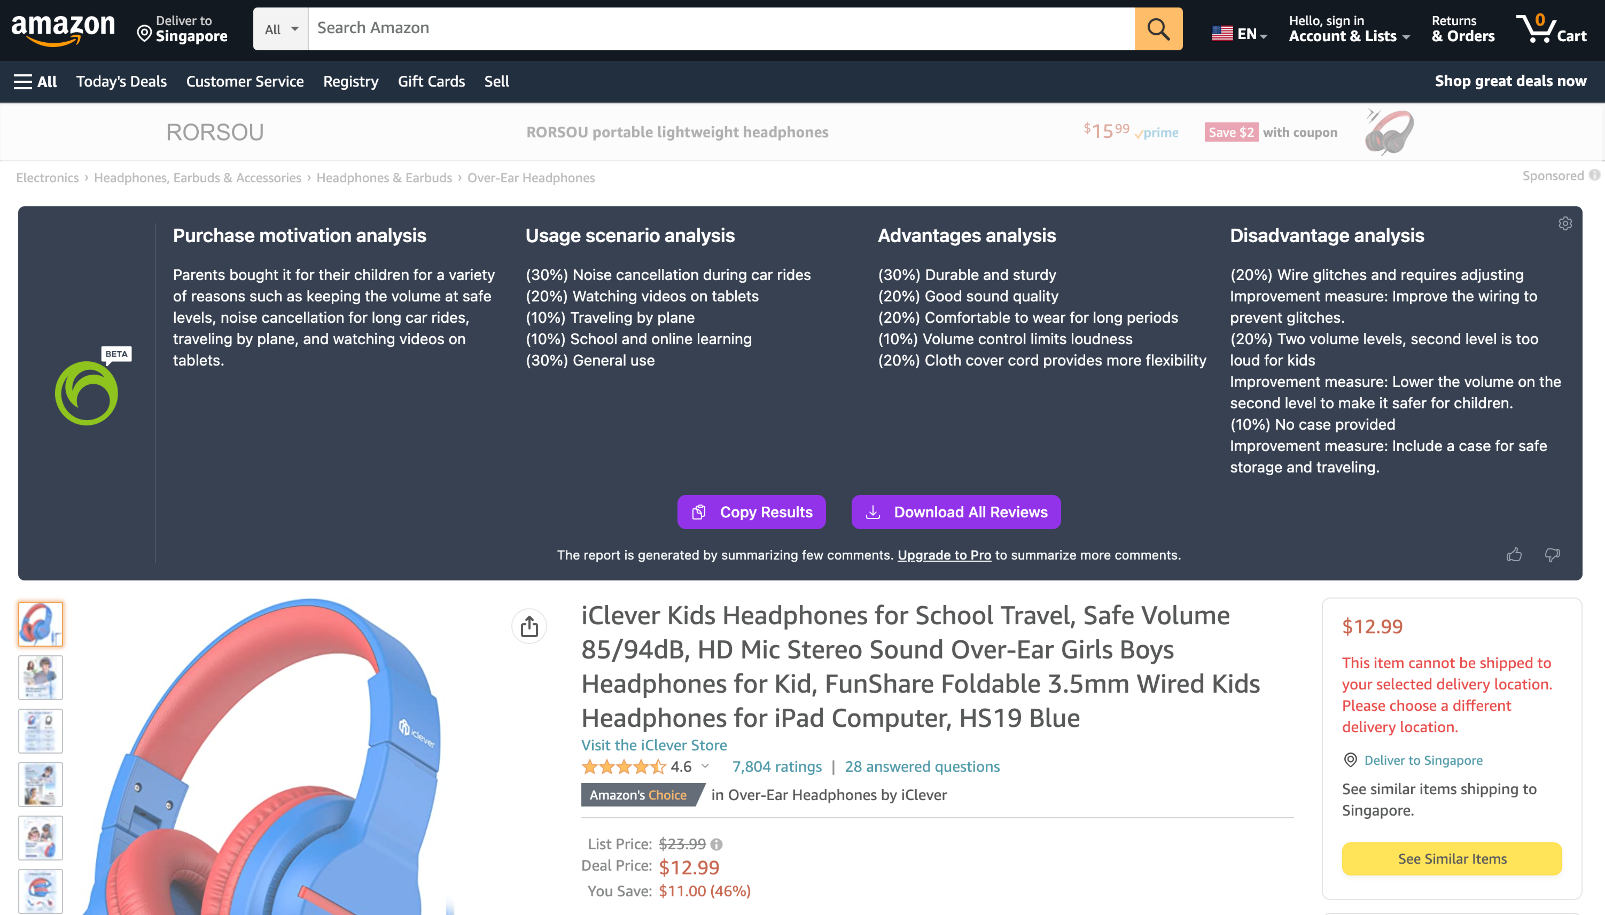
Task: Open 28 answered questions link
Action: pyautogui.click(x=922, y=767)
